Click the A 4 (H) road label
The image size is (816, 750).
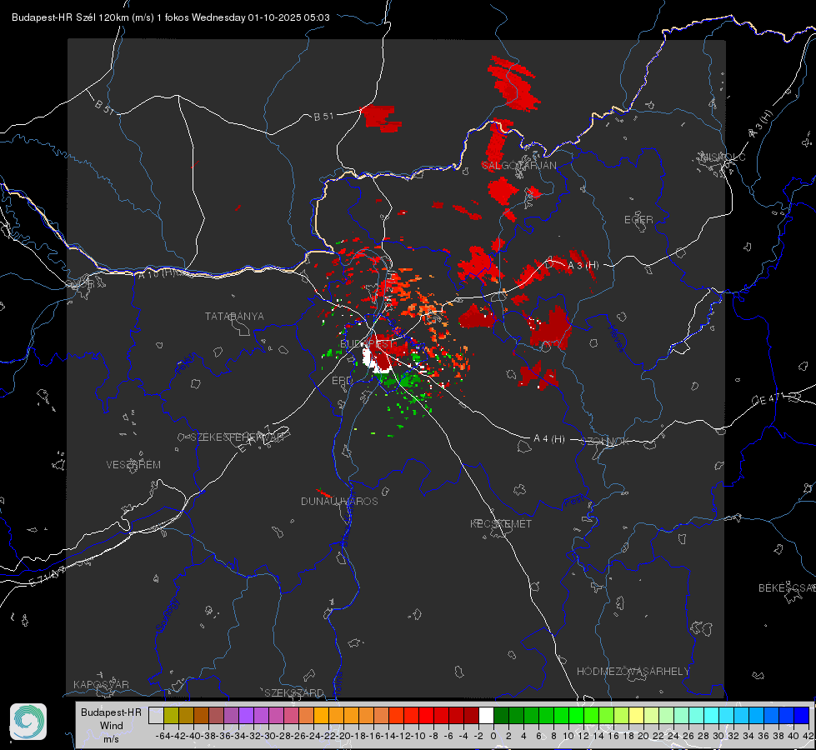549,439
